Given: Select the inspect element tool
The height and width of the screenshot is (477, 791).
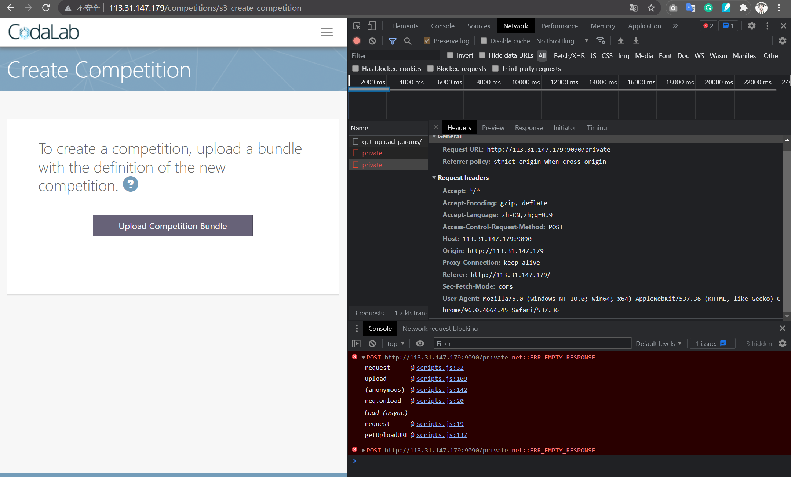Looking at the screenshot, I should (356, 26).
